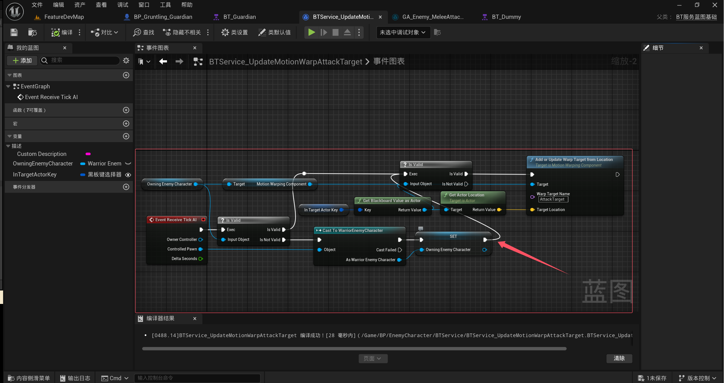Toggle closed-eye visibility of OwningEnemyCharacter
Viewport: 724px width, 383px height.
[128, 164]
